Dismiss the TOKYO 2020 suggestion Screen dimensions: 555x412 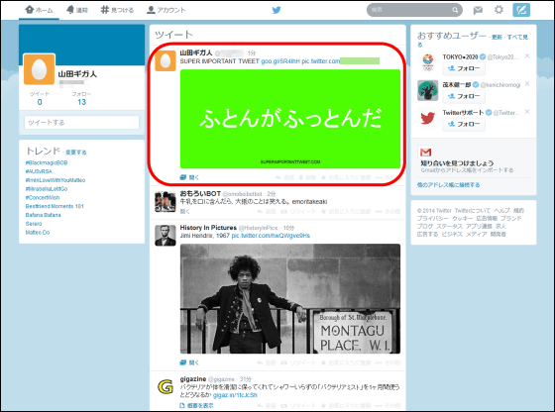coord(527,55)
